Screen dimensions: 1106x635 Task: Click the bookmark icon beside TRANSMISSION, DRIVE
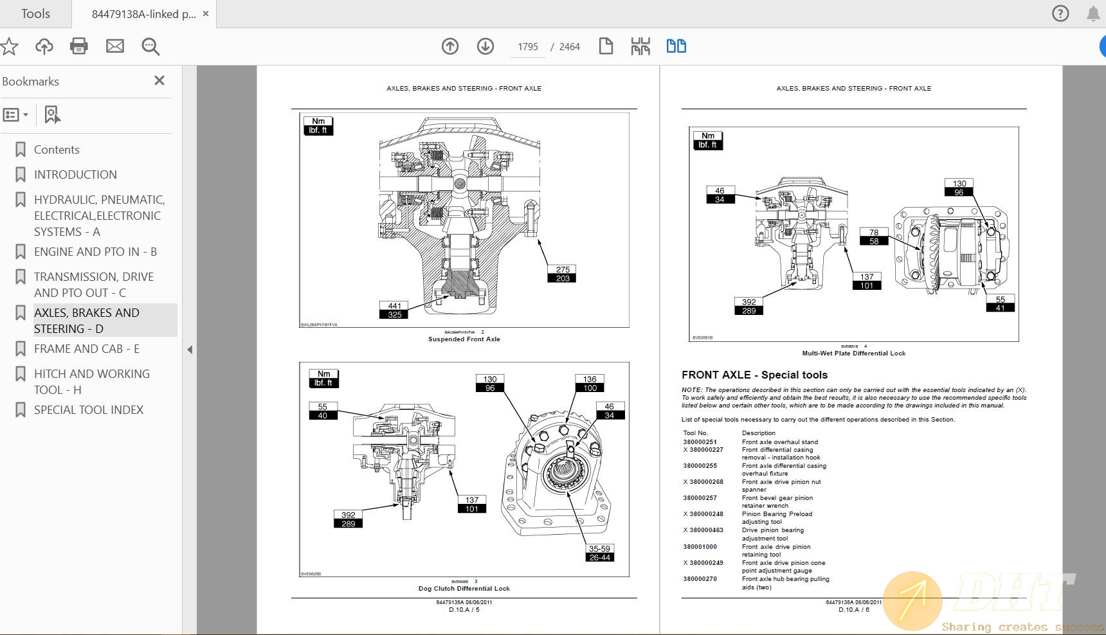(21, 277)
